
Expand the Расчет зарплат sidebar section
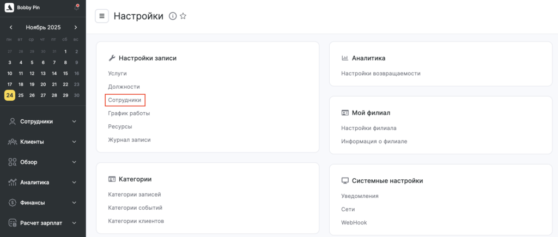74,223
